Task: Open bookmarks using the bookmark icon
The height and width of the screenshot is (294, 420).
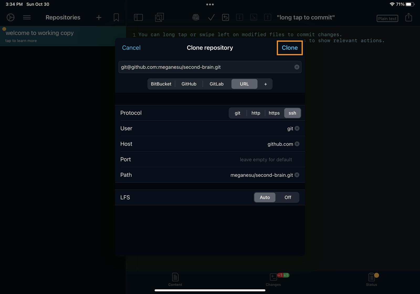Action: click(x=116, y=17)
